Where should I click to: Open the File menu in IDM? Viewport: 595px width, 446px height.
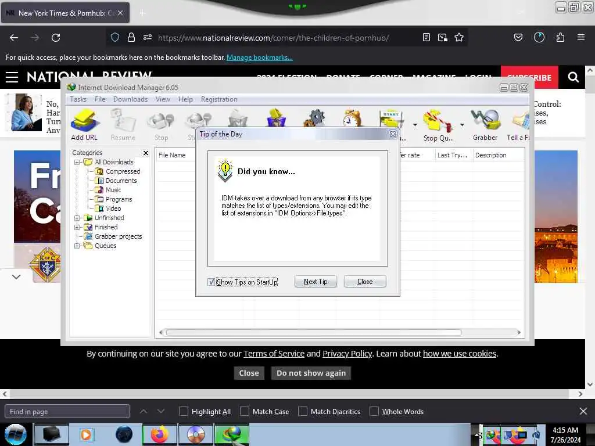pos(100,99)
